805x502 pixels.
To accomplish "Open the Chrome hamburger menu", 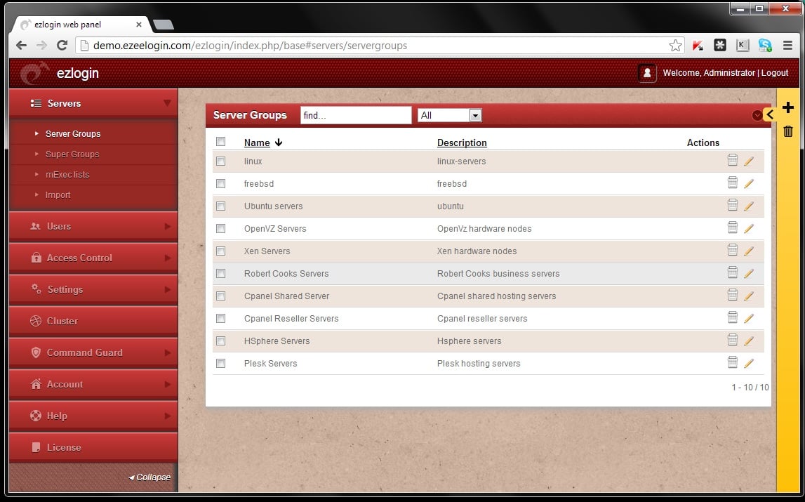I will [x=788, y=45].
